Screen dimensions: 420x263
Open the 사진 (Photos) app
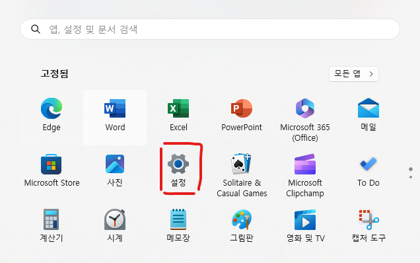point(115,164)
